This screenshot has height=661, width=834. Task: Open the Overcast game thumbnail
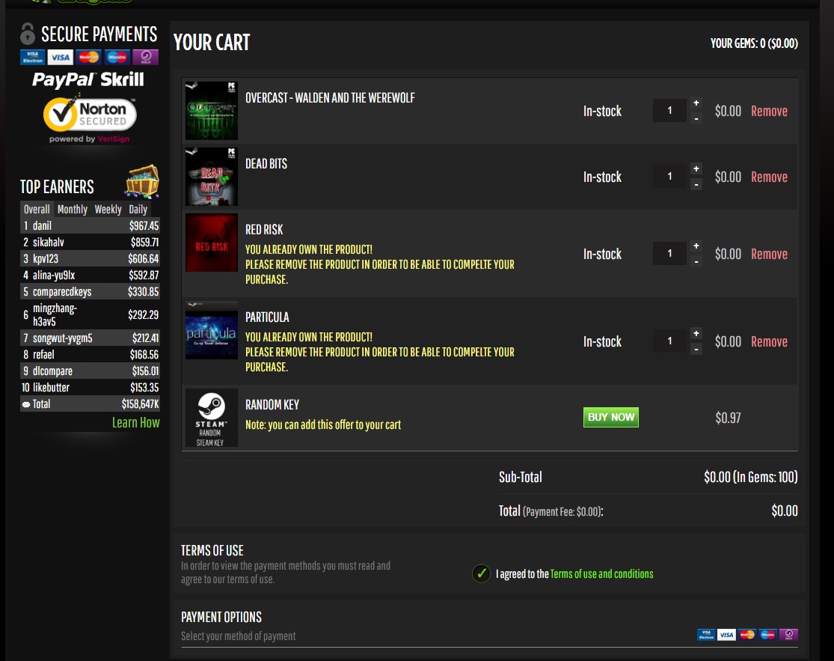tap(211, 111)
